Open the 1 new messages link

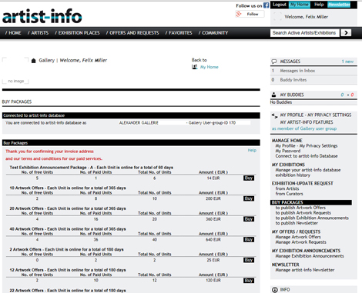[x=347, y=62]
